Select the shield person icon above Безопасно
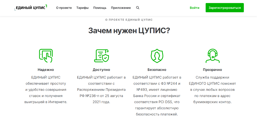Screen dimensions: 257x125 (x=157, y=56)
